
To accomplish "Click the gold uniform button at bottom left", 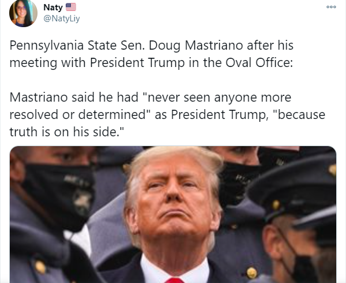I will pyautogui.click(x=40, y=267).
